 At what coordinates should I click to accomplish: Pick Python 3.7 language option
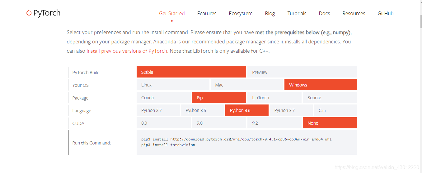tap(291, 110)
